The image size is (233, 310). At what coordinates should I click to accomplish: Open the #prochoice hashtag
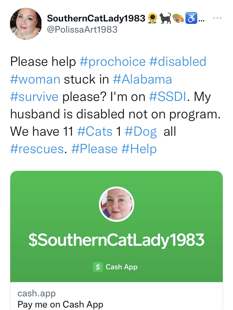pos(112,62)
